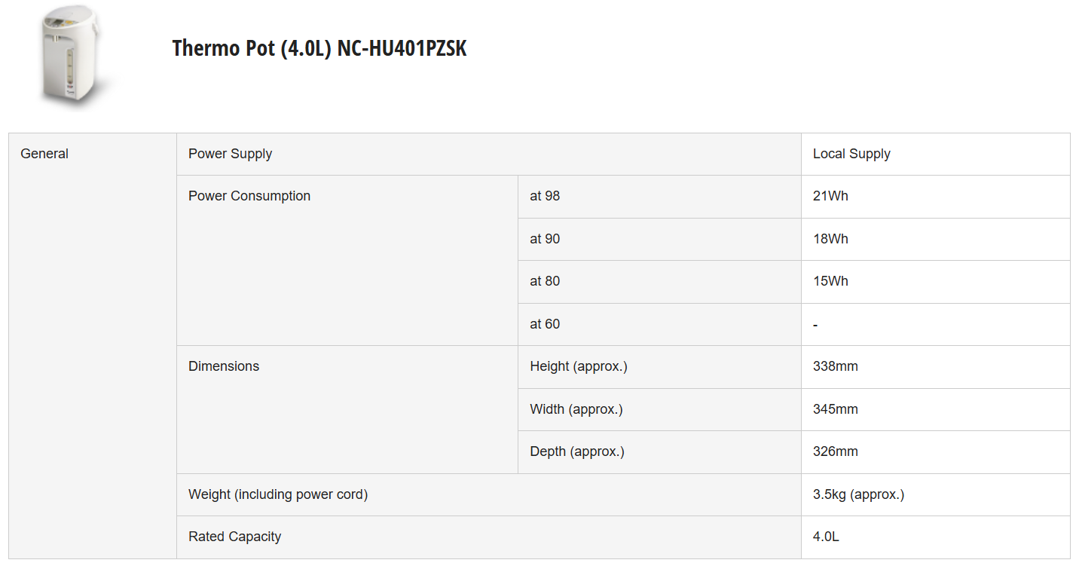Viewport: 1079px width, 566px height.
Task: Click the Weight (including power cord) label
Action: [278, 494]
